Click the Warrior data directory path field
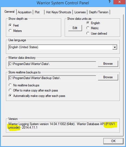Viewport: 126px width, 147px height. pos(52,64)
